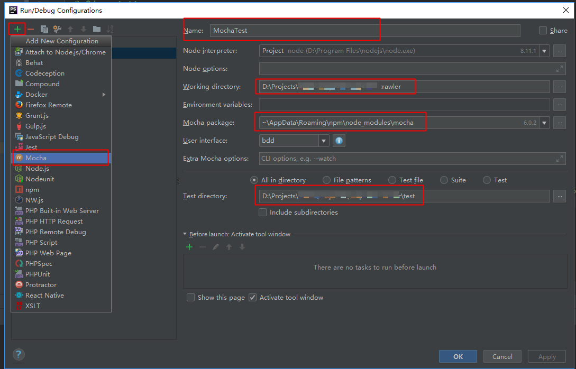Select JavaScript Debug configuration type
Viewport: 576px width, 369px height.
(61, 136)
